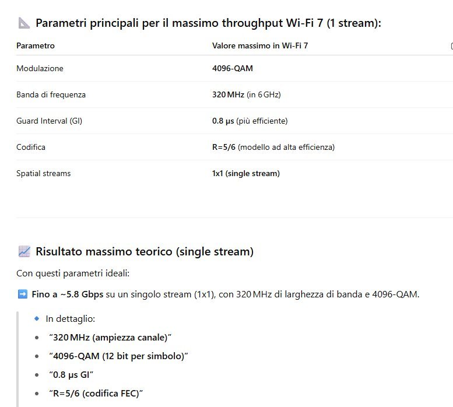This screenshot has height=407, width=453.
Task: Click the 4096-QAM (12 bit per simbolo) bullet
Action: click(118, 356)
